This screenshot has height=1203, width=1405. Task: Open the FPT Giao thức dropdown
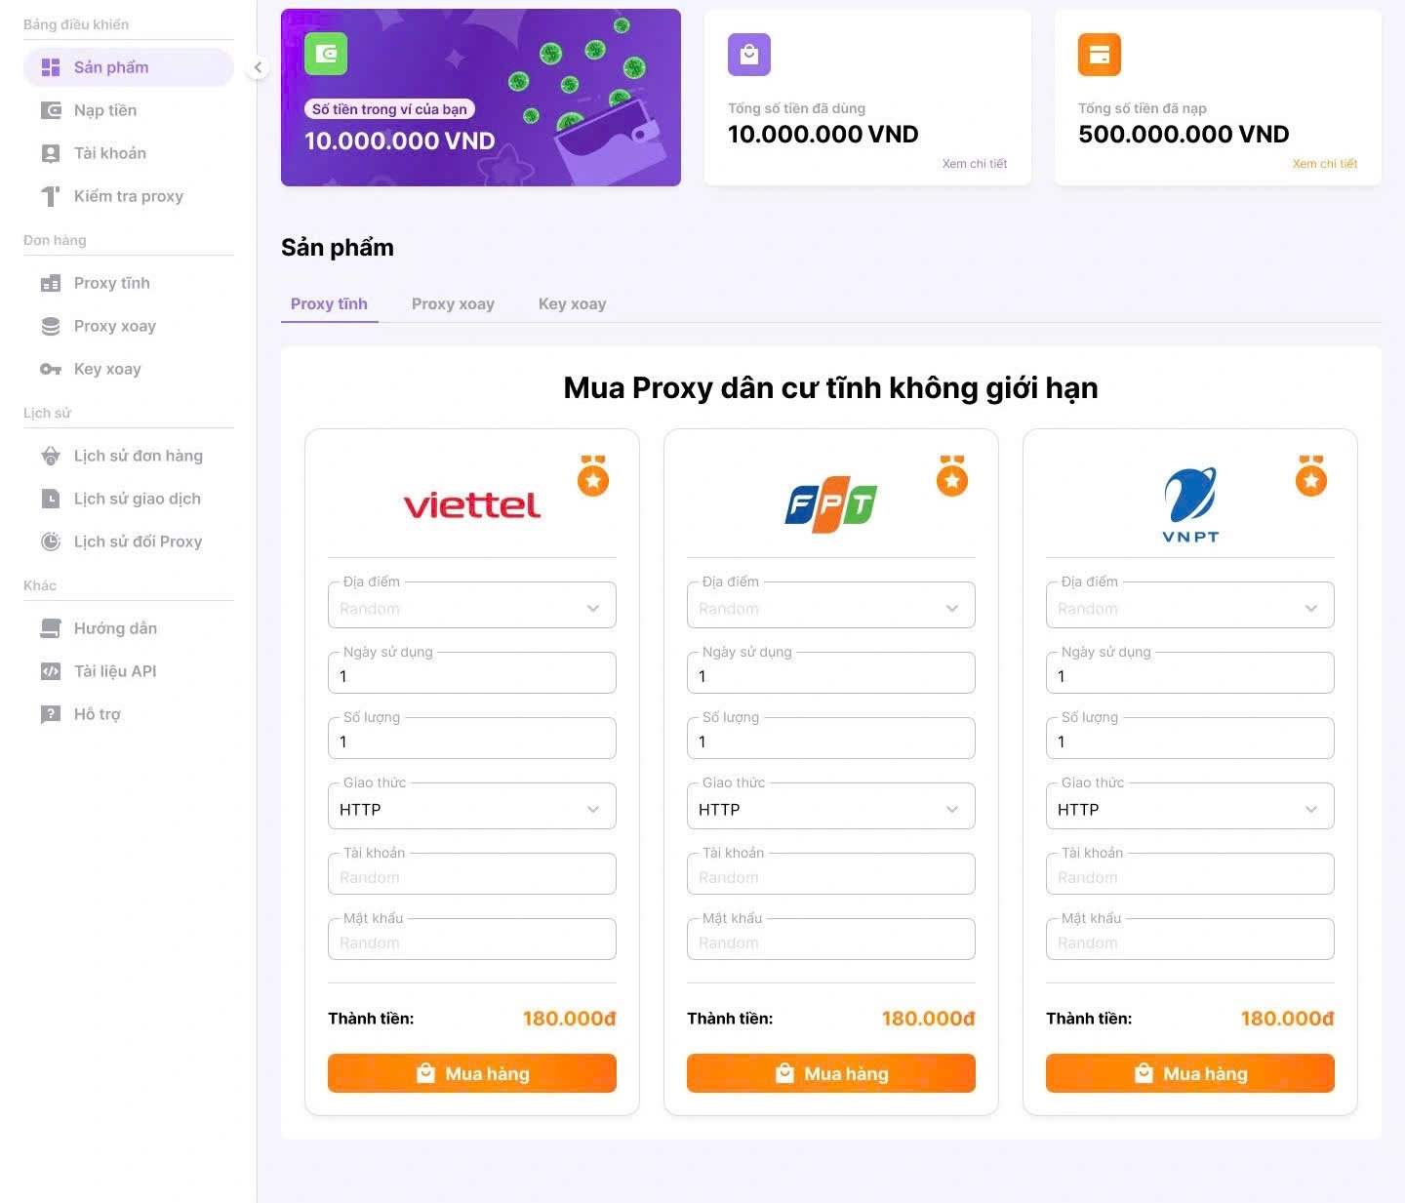point(831,809)
